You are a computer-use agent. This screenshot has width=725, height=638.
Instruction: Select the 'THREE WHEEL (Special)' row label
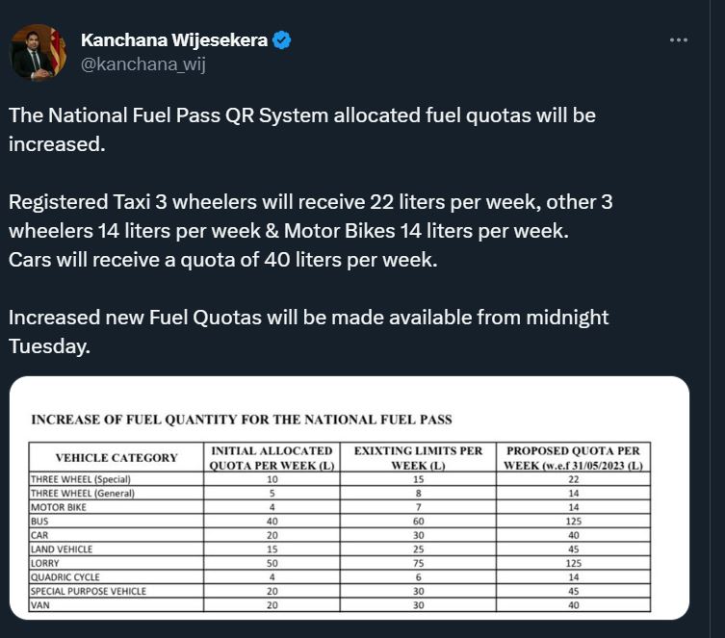coord(81,479)
